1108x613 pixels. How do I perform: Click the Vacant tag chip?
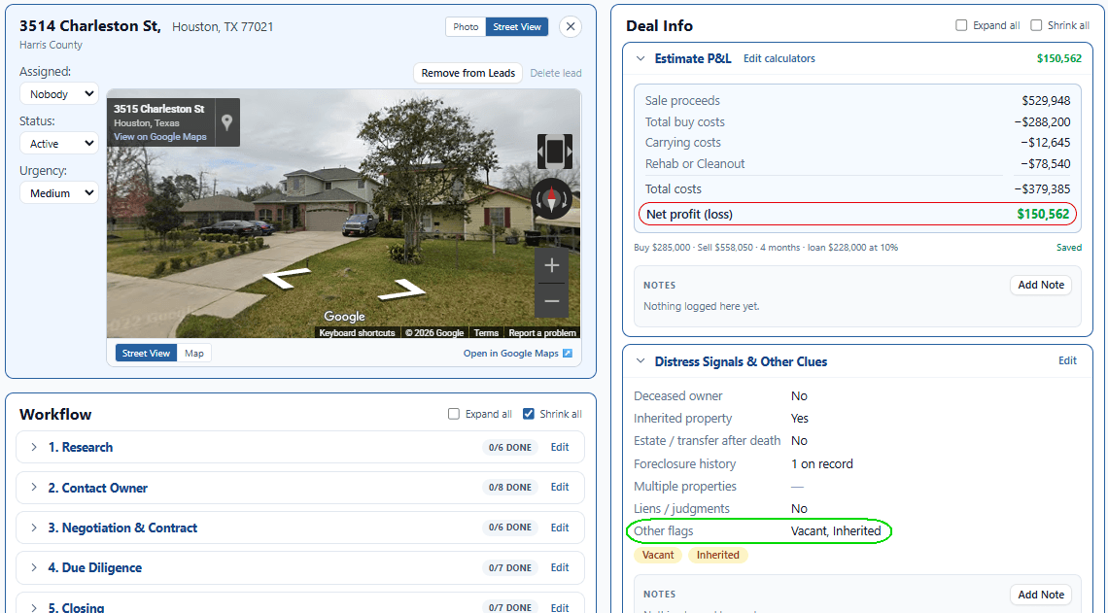point(658,555)
